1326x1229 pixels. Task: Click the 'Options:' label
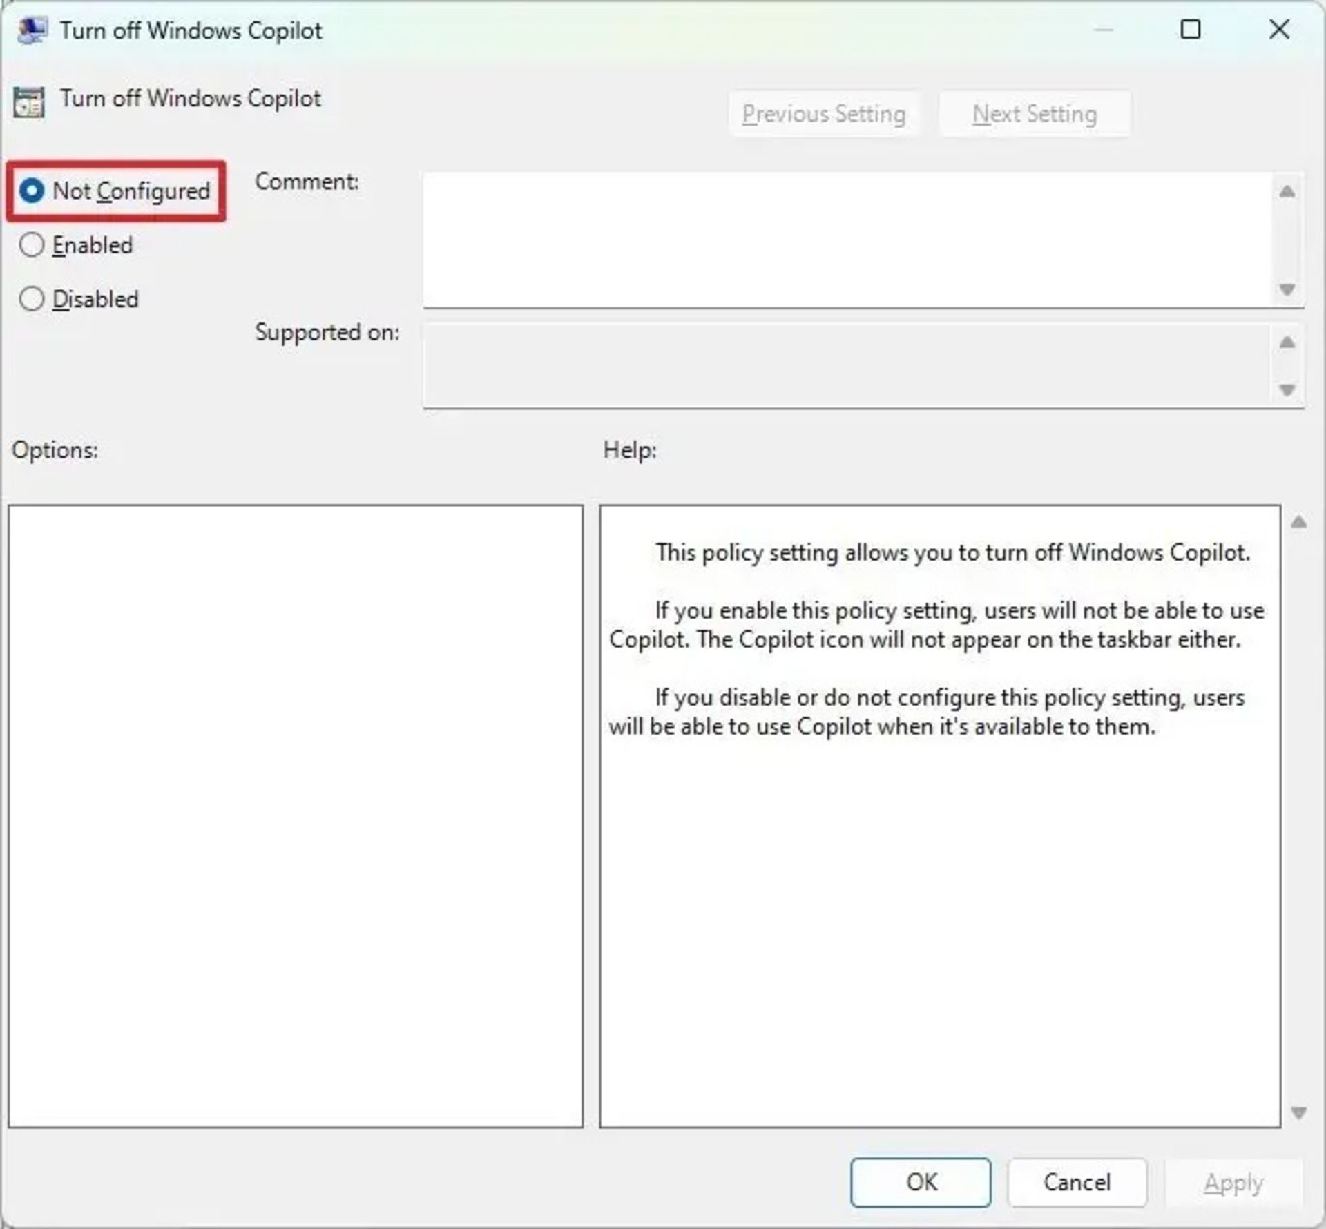[55, 450]
